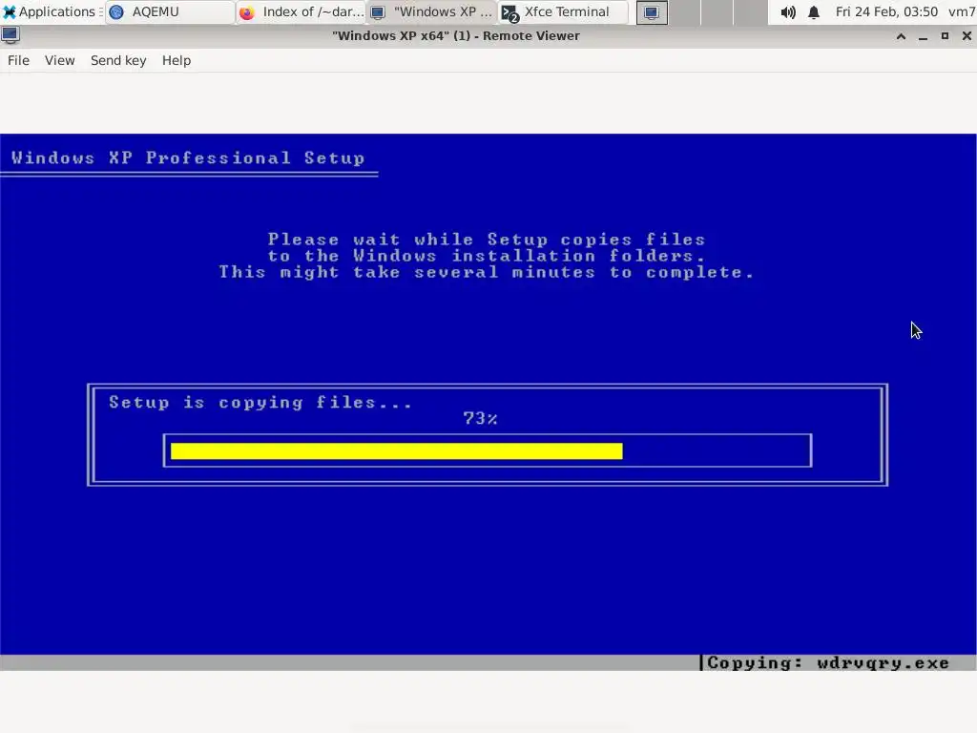
Task: Click the Firefox icon in the taskbar
Action: click(x=247, y=12)
